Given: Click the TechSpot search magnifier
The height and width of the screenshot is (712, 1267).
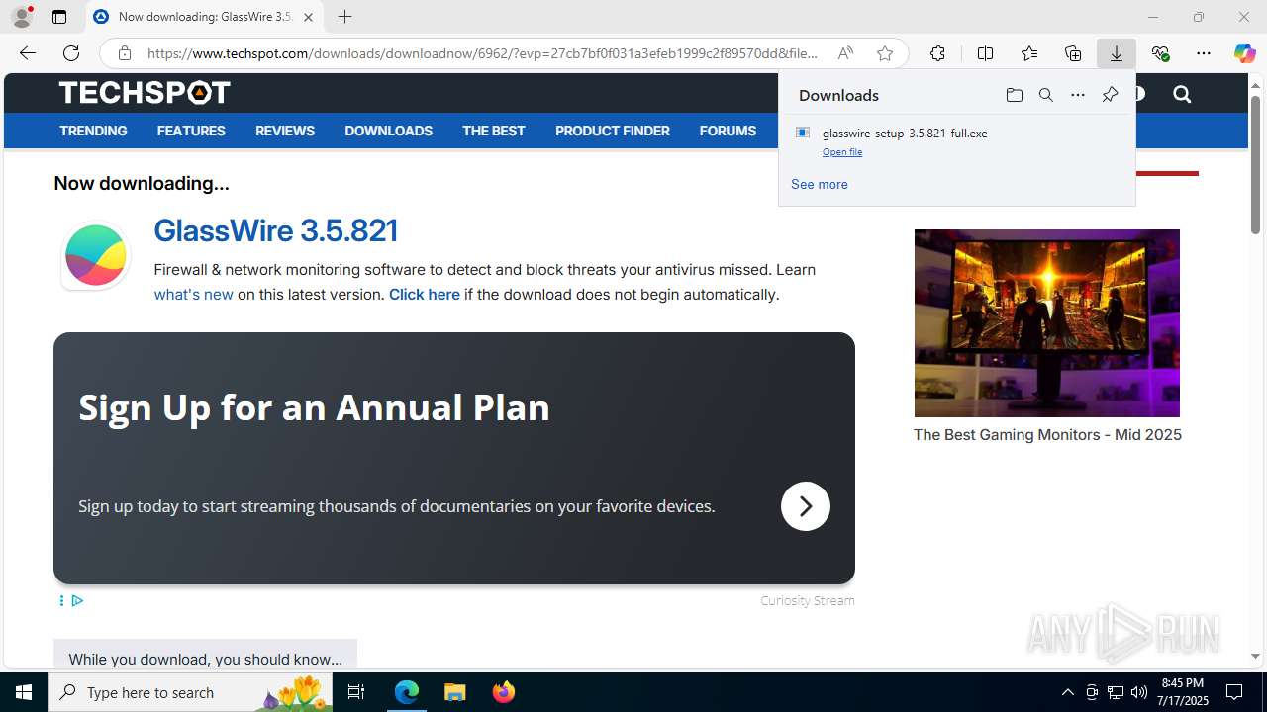Looking at the screenshot, I should pos(1182,94).
